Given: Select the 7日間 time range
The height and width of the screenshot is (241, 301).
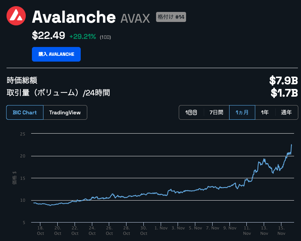Looking at the screenshot, I should click(216, 112).
